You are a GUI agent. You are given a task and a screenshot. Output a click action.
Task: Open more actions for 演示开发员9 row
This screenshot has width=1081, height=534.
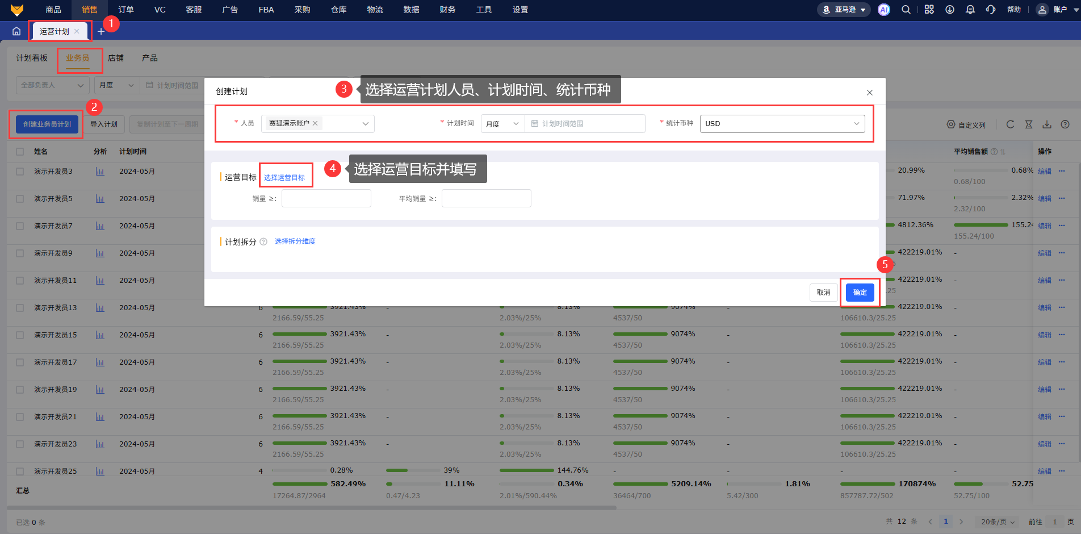(1062, 253)
